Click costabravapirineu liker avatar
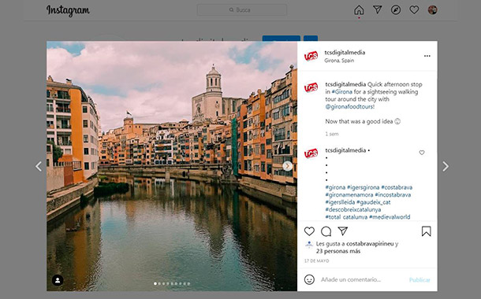The image size is (481, 299). [x=309, y=244]
